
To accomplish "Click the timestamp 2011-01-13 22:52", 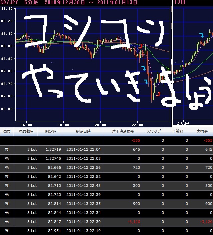I will 84,177.
